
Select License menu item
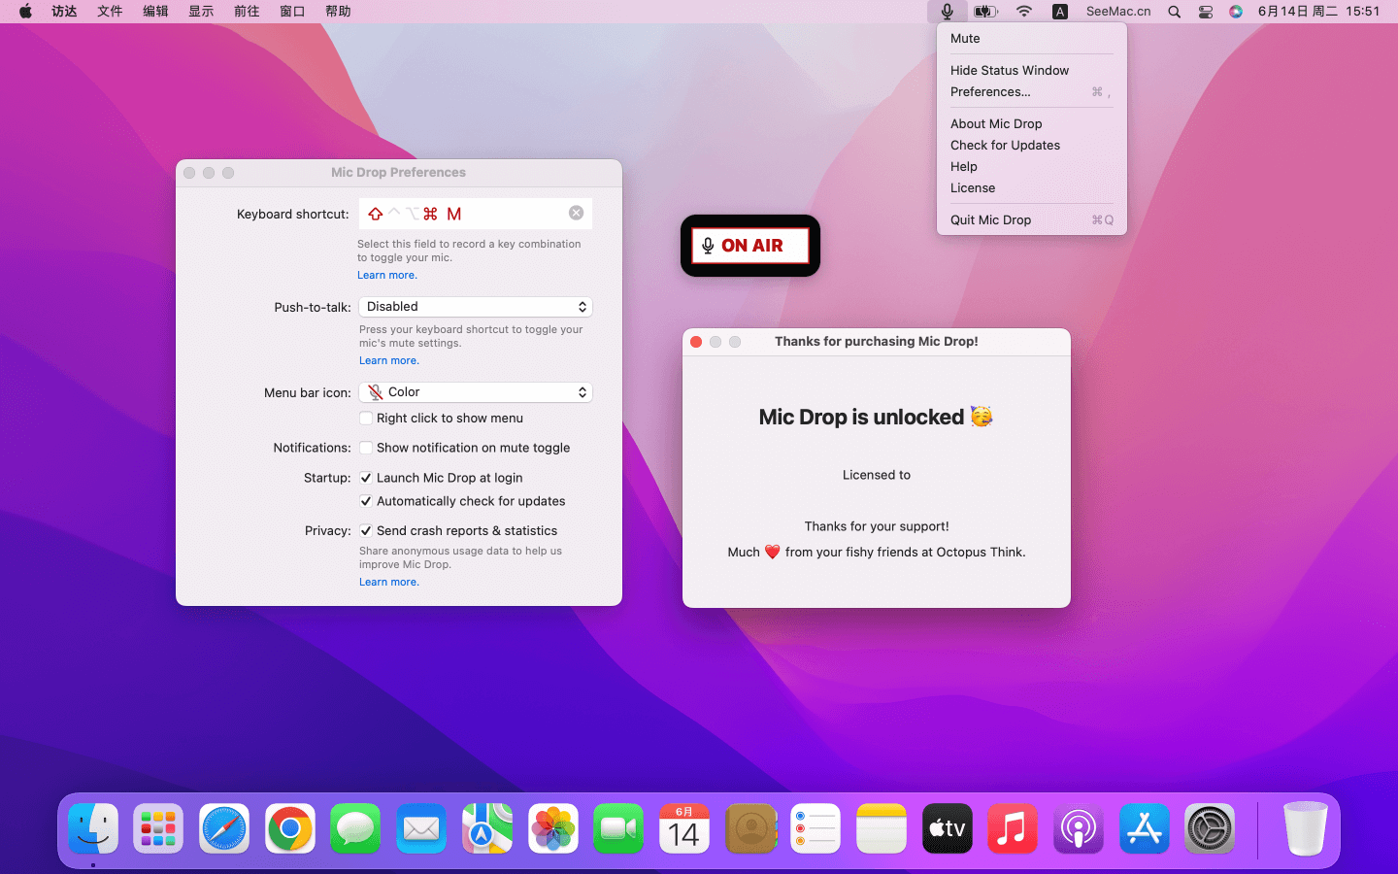(1032, 188)
